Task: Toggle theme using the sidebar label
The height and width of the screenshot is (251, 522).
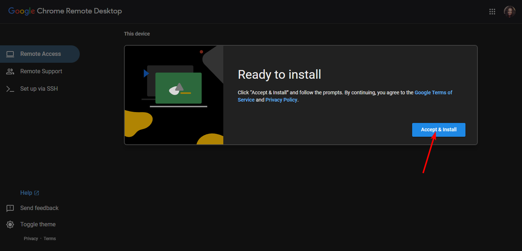Action: click(38, 225)
